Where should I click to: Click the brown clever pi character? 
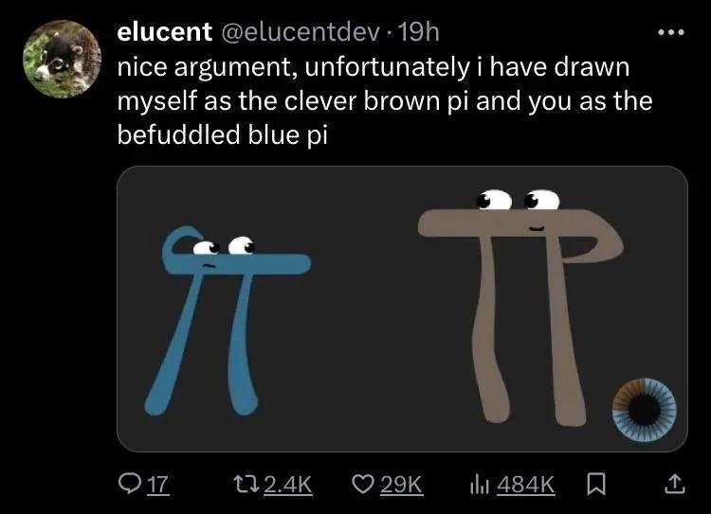(x=520, y=308)
